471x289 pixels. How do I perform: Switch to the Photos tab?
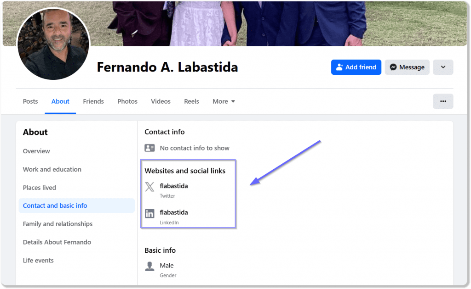tap(127, 101)
